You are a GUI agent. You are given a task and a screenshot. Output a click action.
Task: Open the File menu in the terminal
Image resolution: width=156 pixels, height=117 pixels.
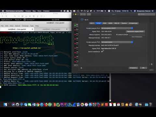coord(2,26)
